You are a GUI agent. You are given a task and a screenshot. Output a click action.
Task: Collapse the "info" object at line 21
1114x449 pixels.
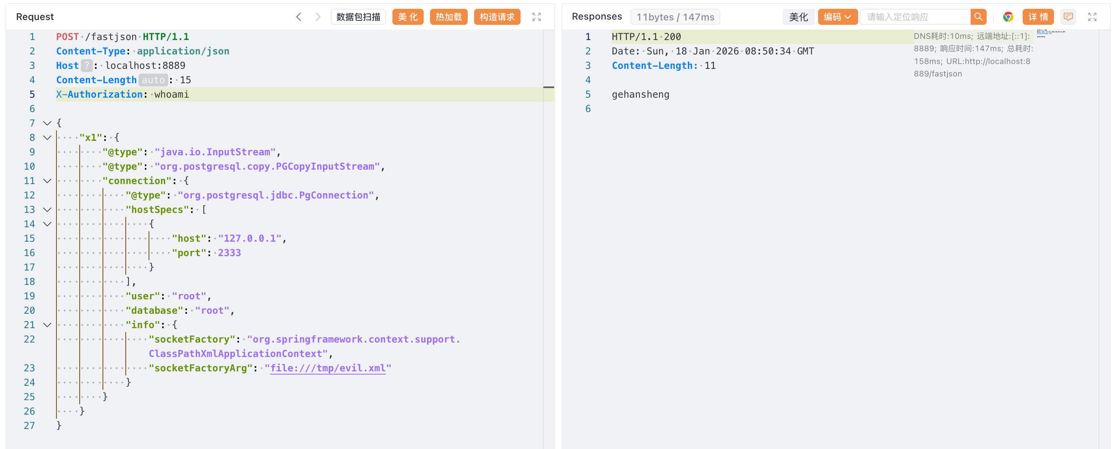(x=47, y=325)
